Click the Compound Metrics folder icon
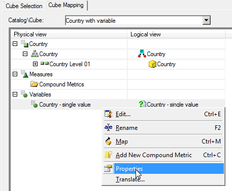This screenshot has height=191, width=232. pyautogui.click(x=35, y=84)
